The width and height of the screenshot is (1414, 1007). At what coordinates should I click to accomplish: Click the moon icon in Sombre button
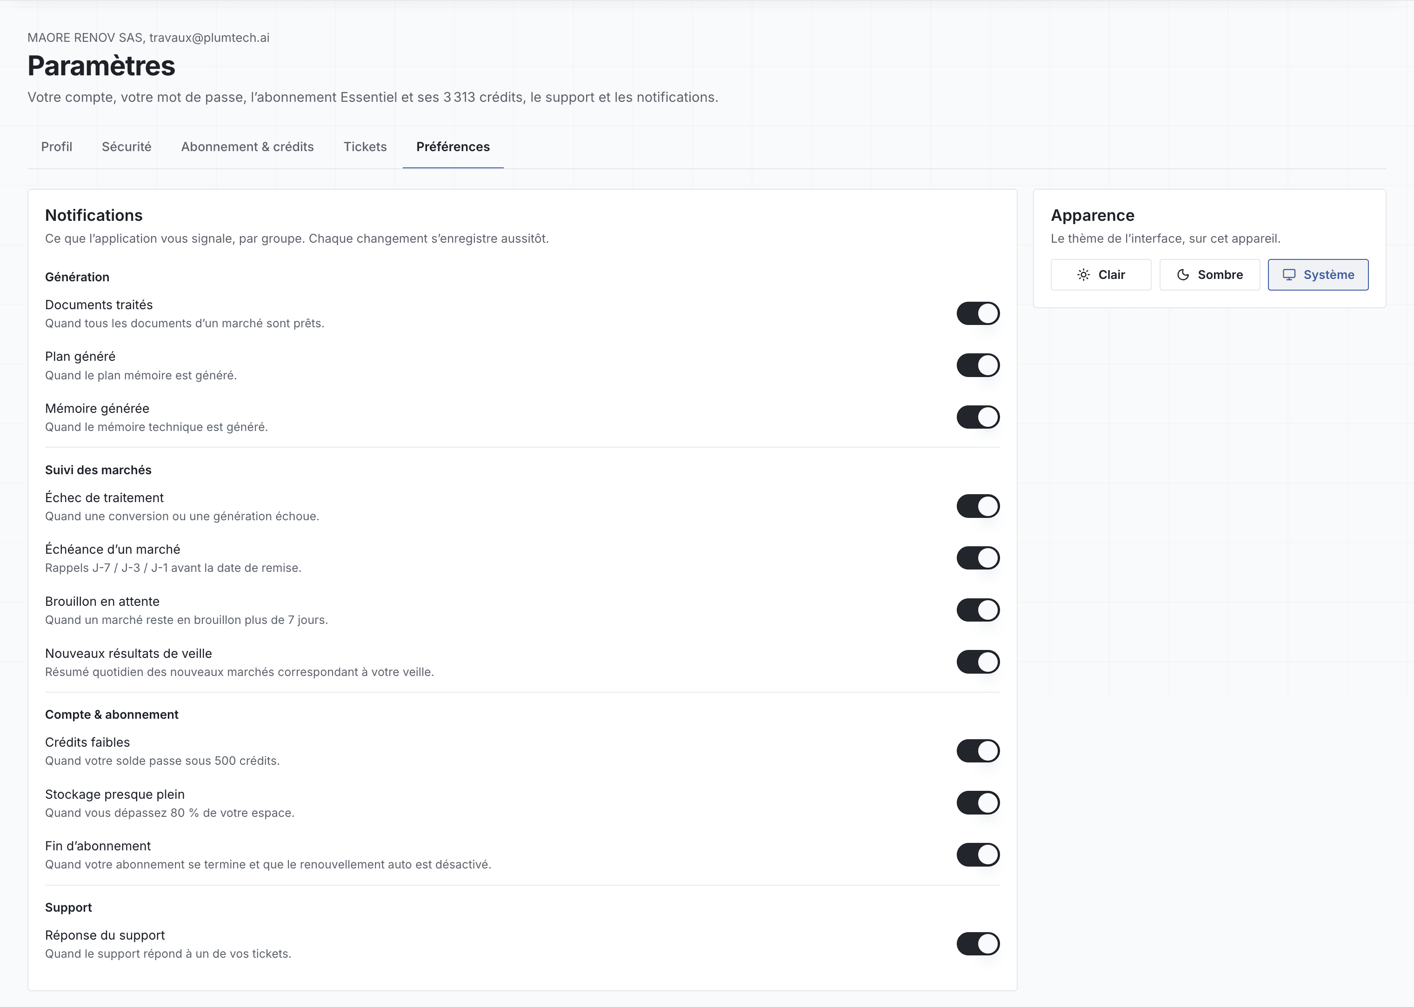[x=1183, y=275]
